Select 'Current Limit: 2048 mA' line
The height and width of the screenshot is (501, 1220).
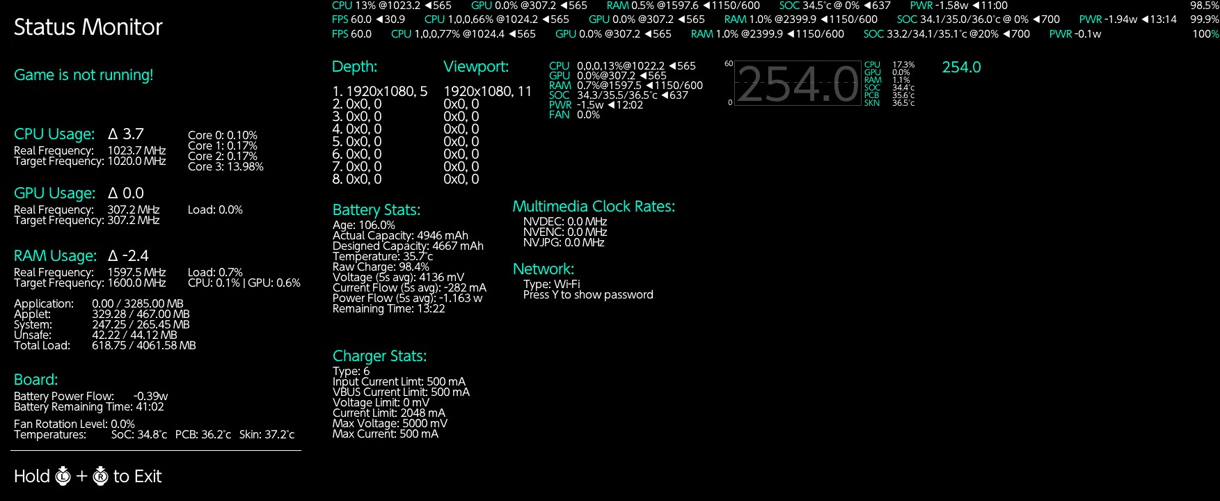coord(388,413)
